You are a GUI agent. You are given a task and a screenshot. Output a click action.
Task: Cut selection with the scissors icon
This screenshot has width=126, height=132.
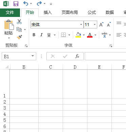point(19,22)
